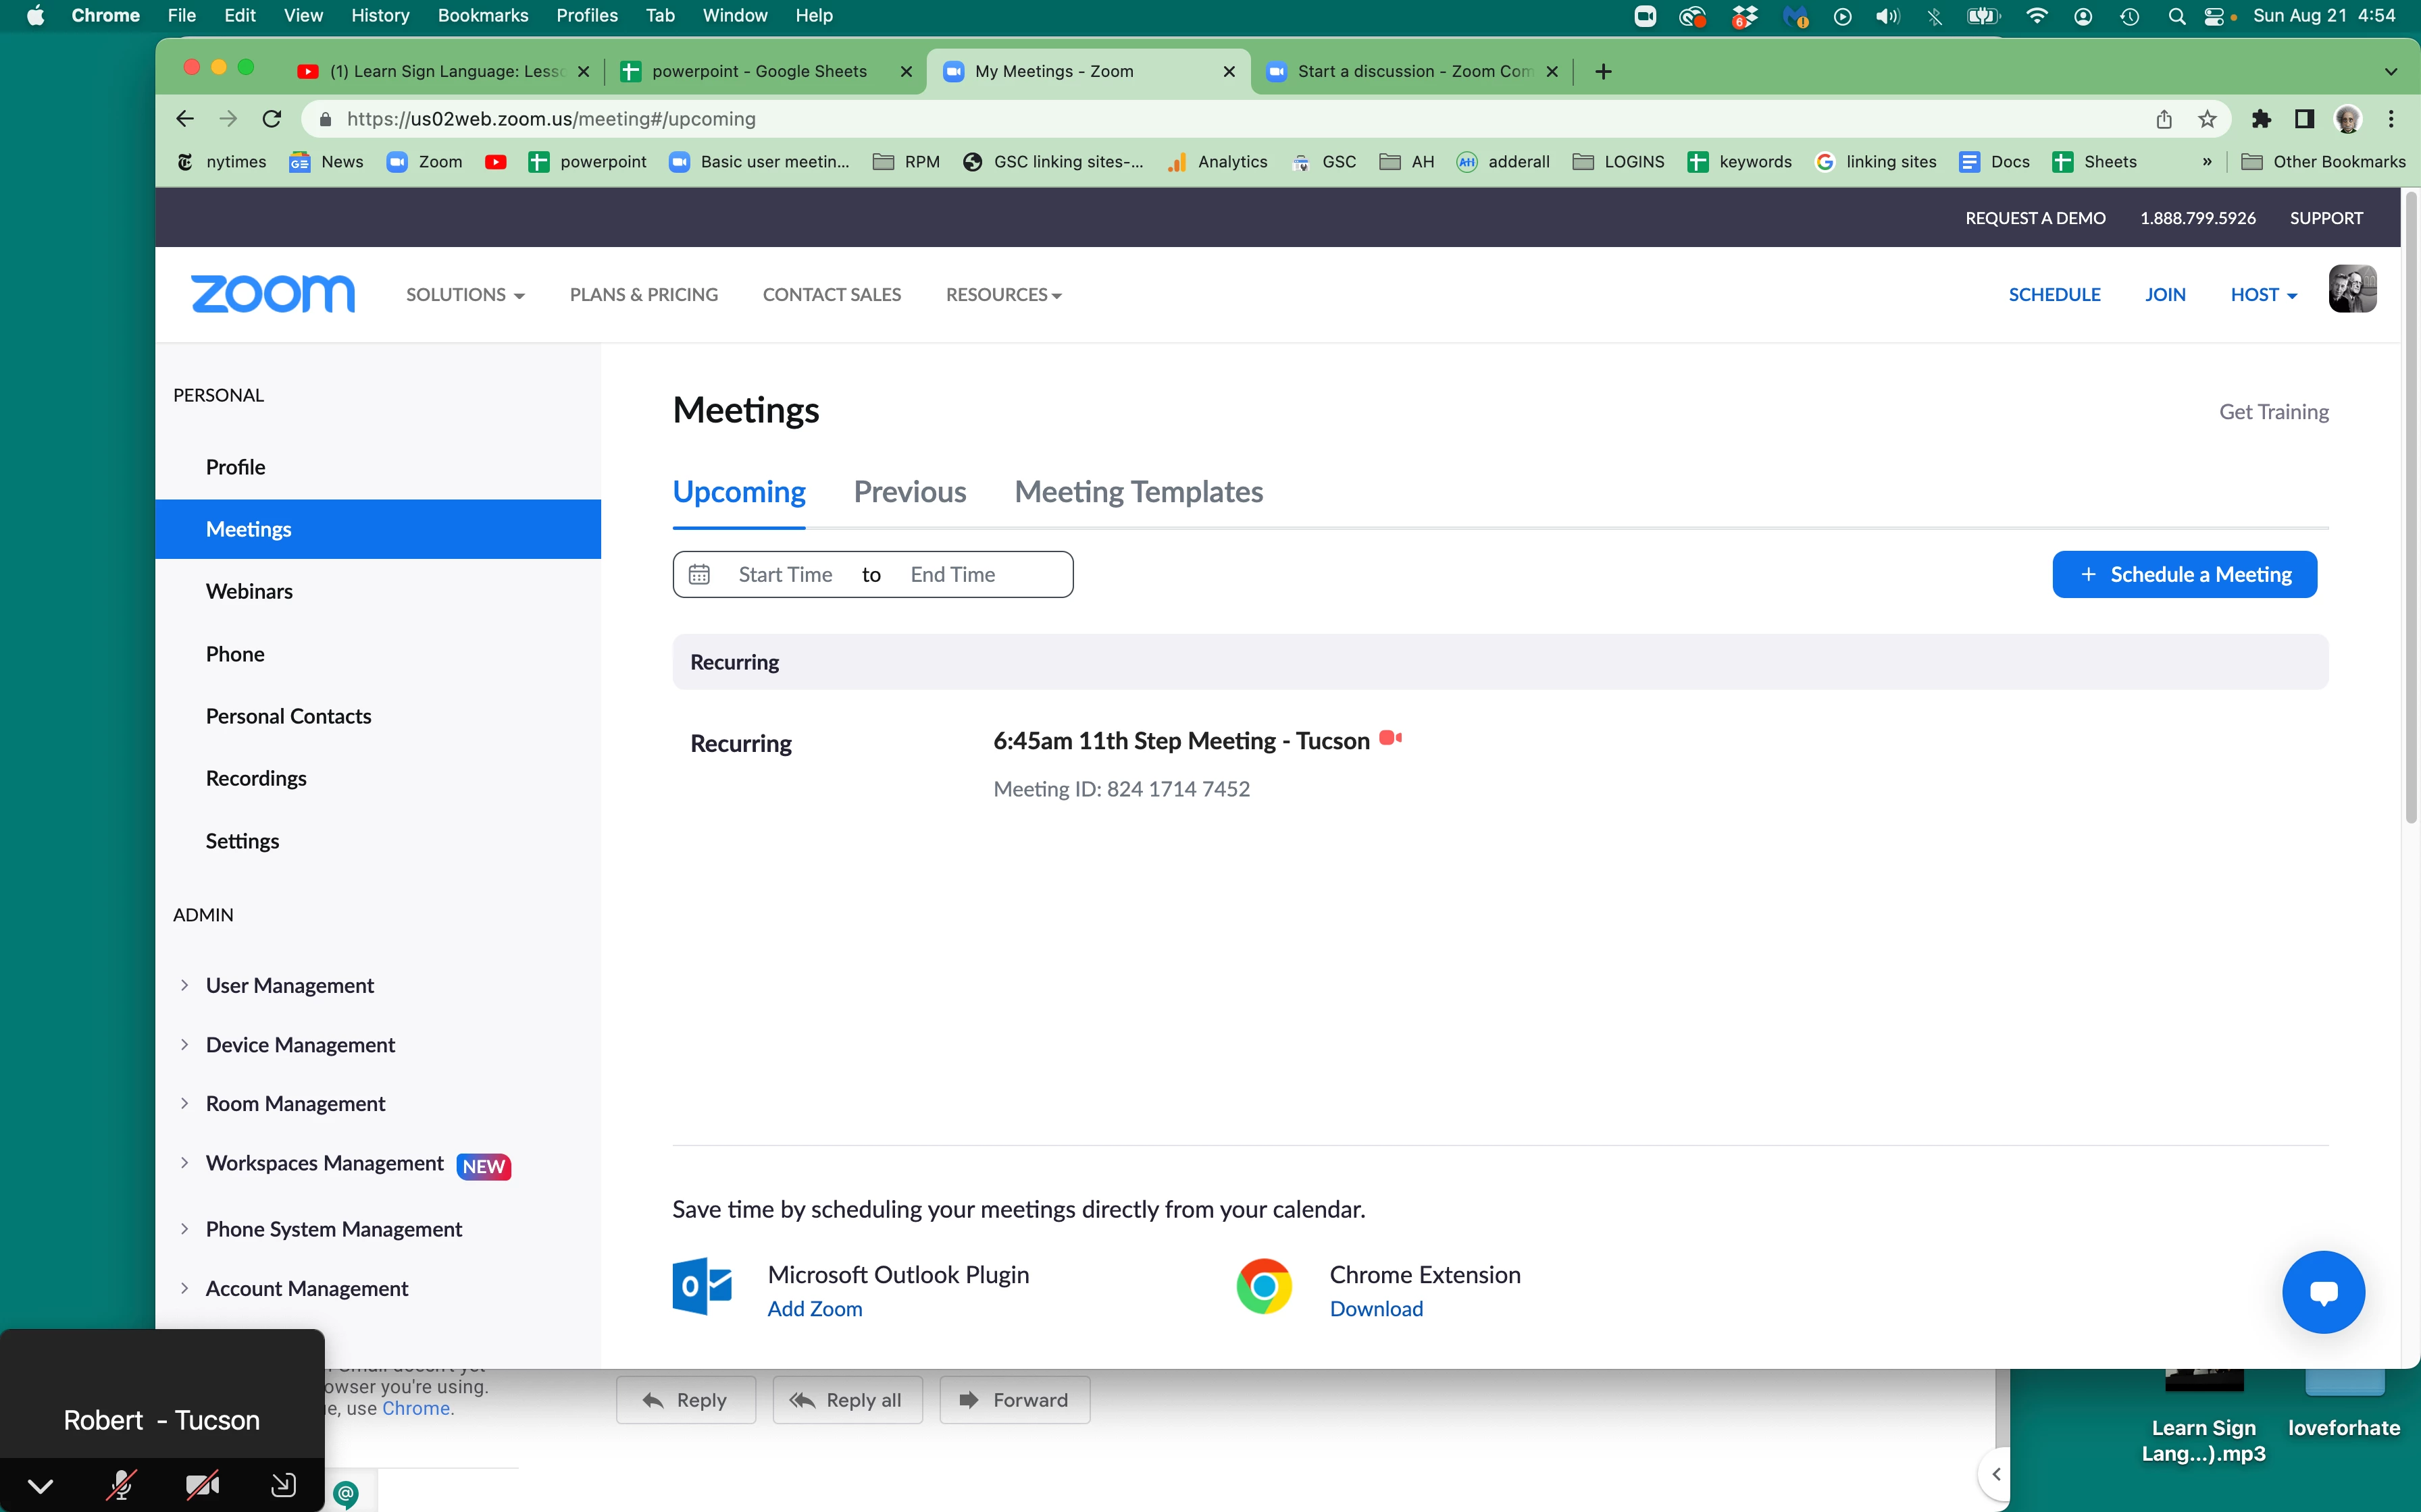Click Schedule a Meeting button
This screenshot has width=2421, height=1512.
pyautogui.click(x=2184, y=574)
